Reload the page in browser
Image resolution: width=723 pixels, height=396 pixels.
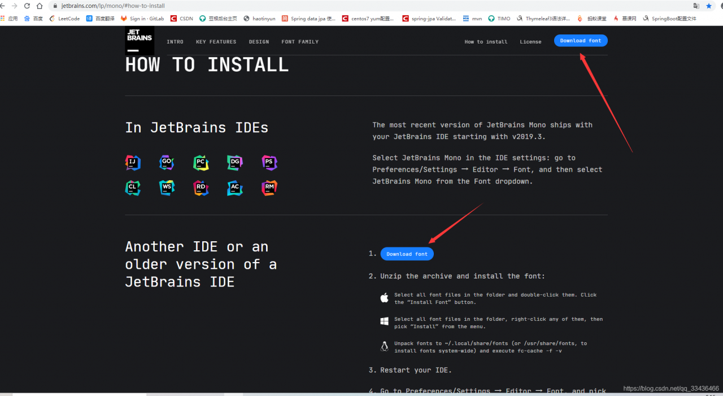click(x=27, y=6)
